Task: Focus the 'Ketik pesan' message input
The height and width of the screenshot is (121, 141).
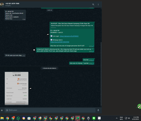Action: 52,110
